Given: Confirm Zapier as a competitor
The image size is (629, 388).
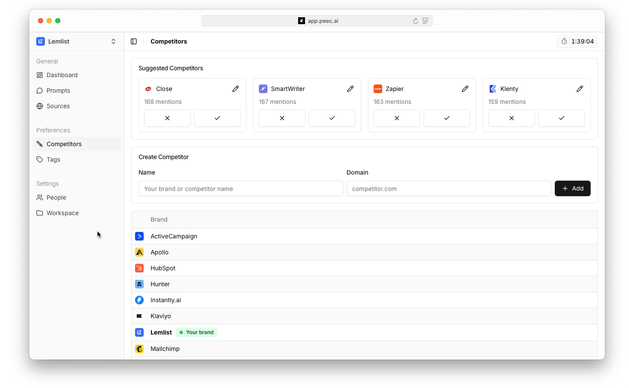Looking at the screenshot, I should pyautogui.click(x=447, y=118).
